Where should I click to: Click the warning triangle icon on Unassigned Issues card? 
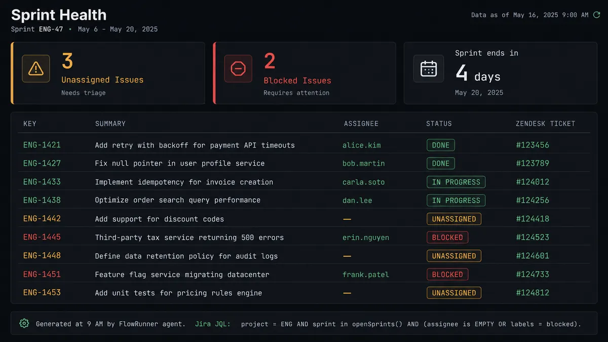35,68
